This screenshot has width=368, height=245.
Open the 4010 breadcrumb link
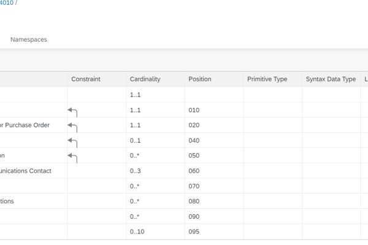point(6,3)
